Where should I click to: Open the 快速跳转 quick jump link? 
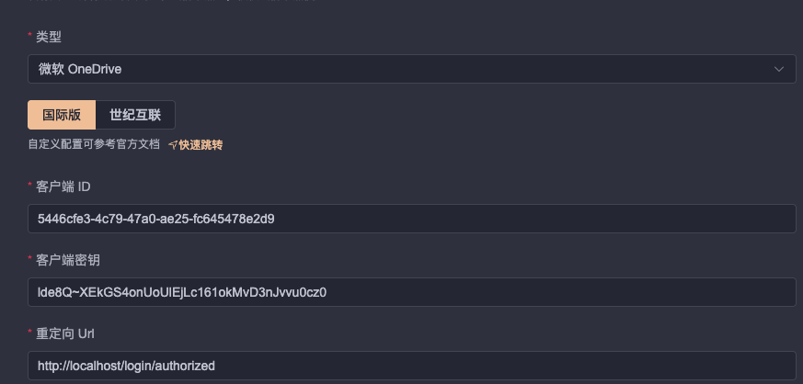click(201, 144)
